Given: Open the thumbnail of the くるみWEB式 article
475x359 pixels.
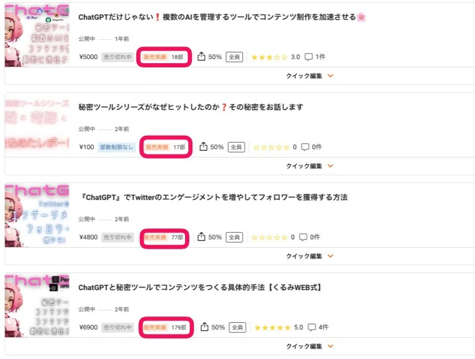Looking at the screenshot, I should (37, 305).
